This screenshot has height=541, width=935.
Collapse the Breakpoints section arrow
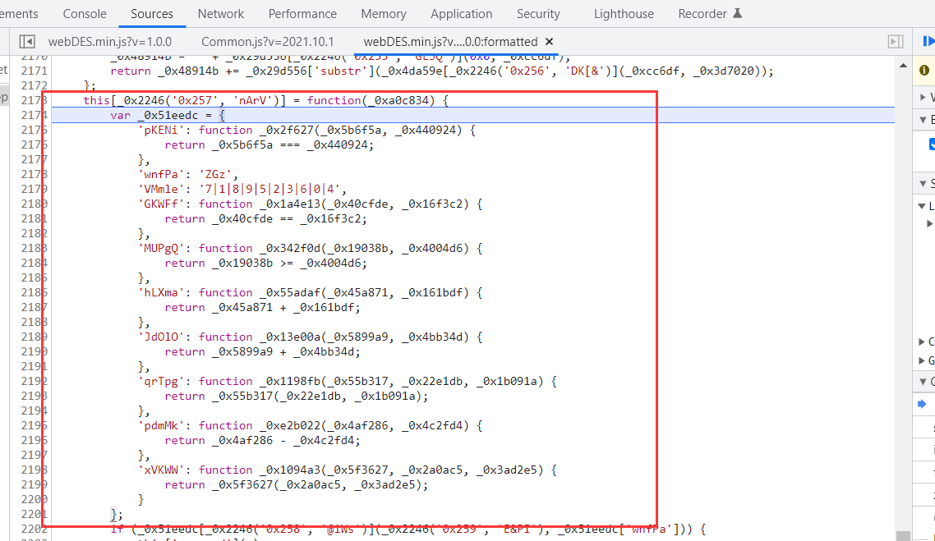pyautogui.click(x=923, y=120)
